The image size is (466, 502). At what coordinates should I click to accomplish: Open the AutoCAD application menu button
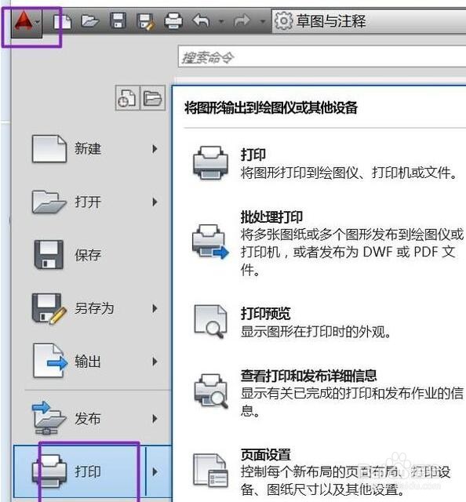pyautogui.click(x=27, y=23)
